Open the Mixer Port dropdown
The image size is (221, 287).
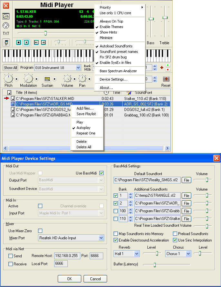coord(101,238)
